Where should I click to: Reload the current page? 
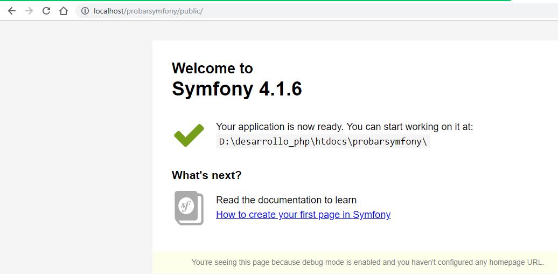point(46,11)
